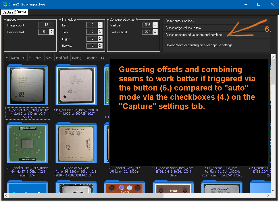Image resolution: width=279 pixels, height=202 pixels.
Task: Click the Trim edges Right field
Action: 92,39
